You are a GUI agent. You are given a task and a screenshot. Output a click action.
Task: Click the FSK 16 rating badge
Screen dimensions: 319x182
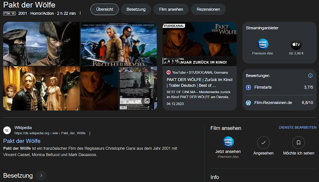click(9, 13)
